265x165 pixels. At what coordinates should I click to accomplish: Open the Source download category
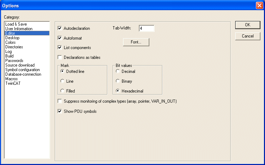coord(27,65)
